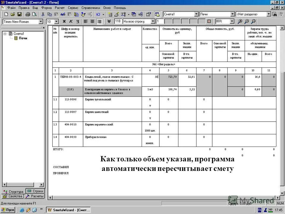
Task: Open the Расчет menu
Action: click(x=60, y=8)
